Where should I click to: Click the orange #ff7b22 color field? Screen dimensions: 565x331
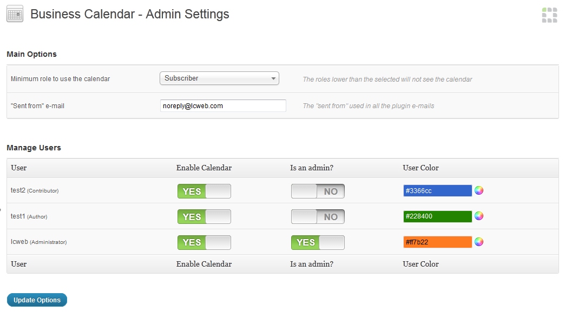437,242
